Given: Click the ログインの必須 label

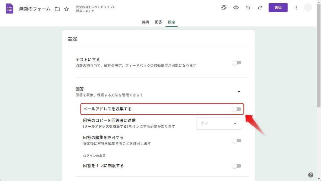Looking at the screenshot, I should click(x=94, y=156).
